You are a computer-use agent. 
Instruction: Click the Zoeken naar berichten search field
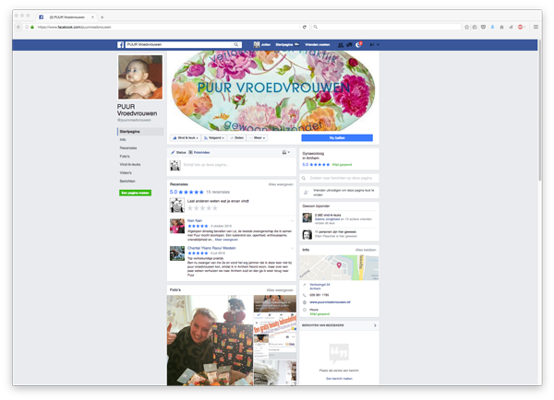tap(339, 178)
